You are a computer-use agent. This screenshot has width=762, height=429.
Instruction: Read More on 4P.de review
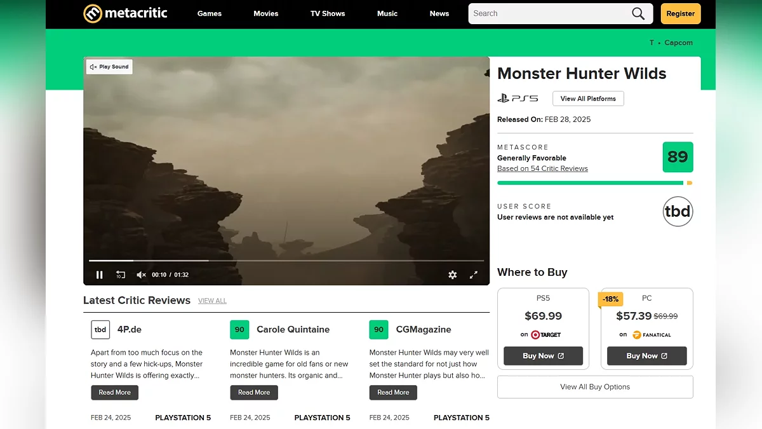tap(114, 393)
